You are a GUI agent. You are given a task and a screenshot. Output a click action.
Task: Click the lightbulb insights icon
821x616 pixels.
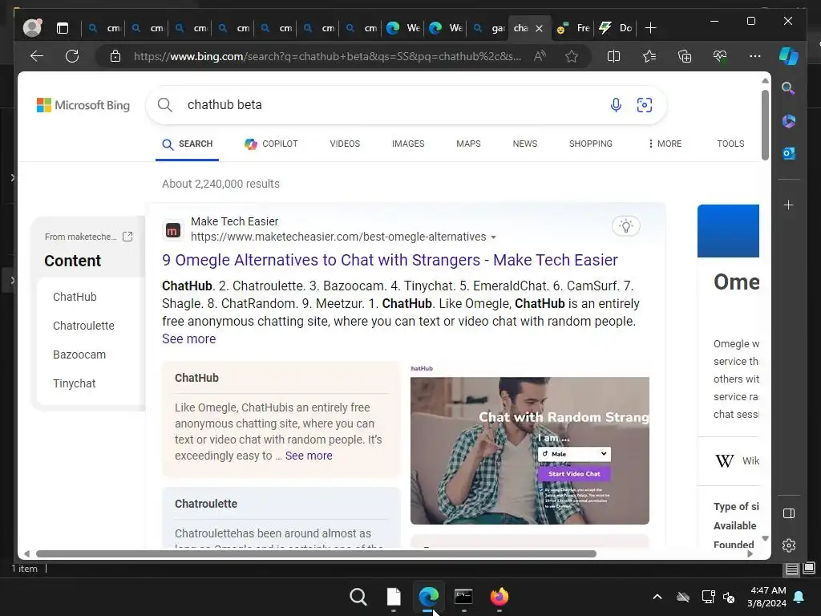click(x=625, y=226)
